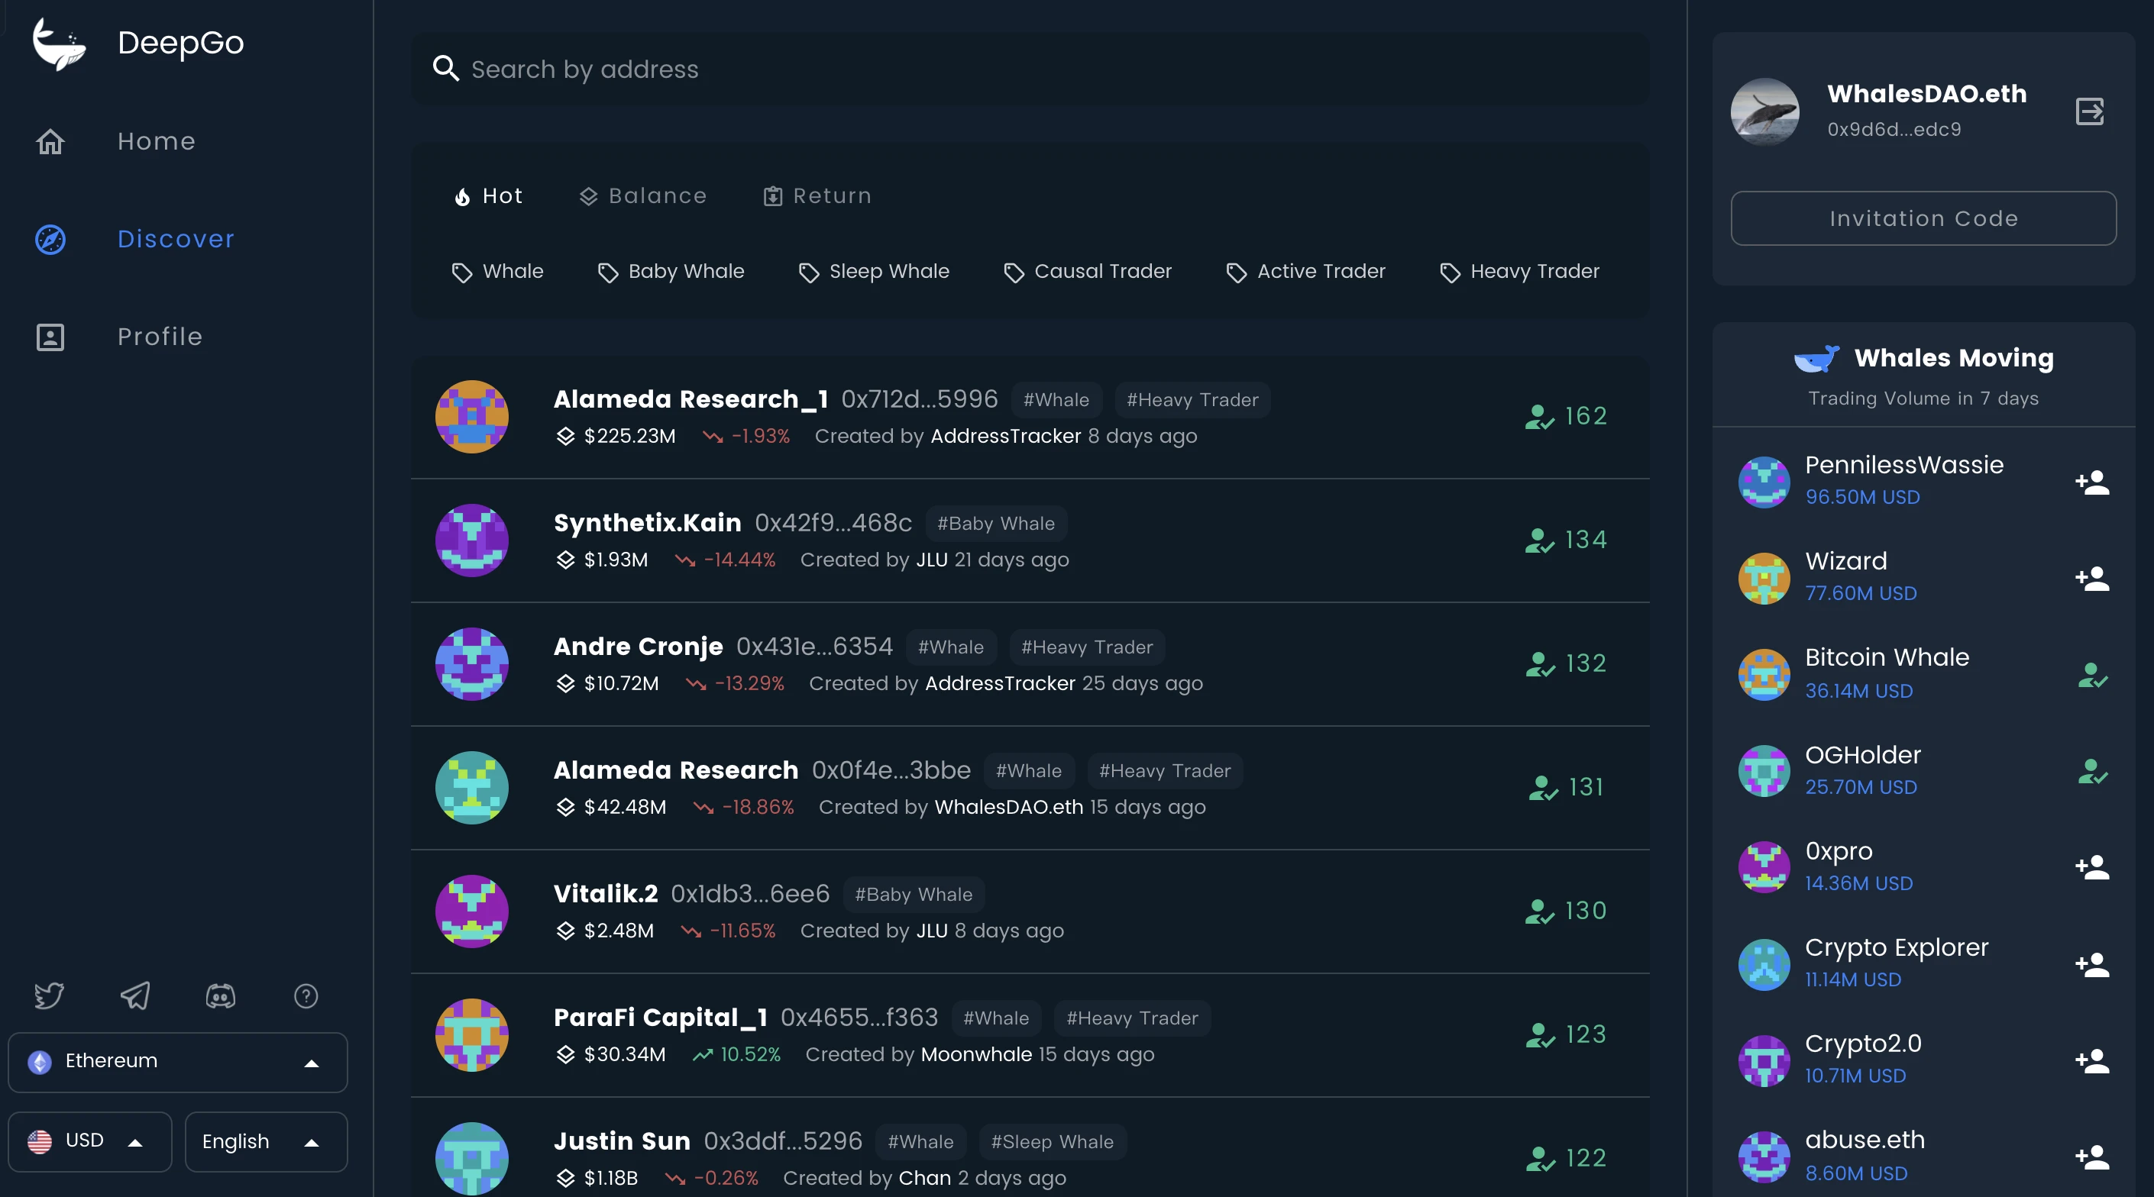This screenshot has height=1197, width=2154.
Task: Click the WhalesDAO.eth avatar picture
Action: point(1764,111)
